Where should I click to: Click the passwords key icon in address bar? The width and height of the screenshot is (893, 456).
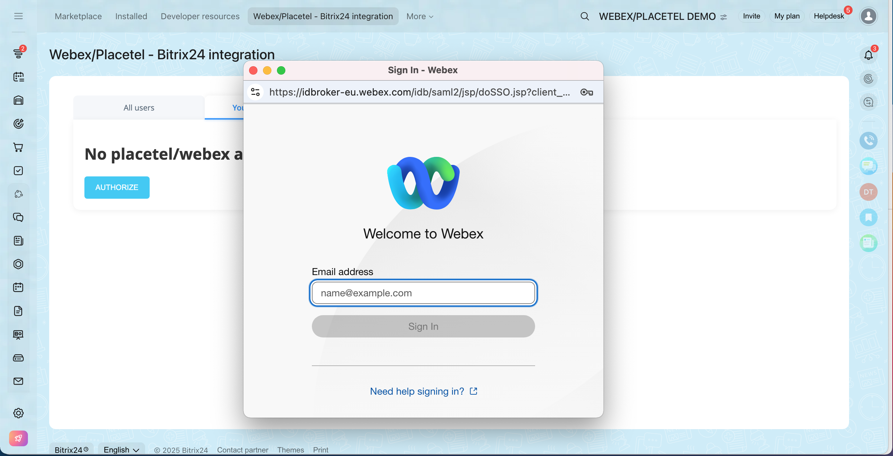586,92
